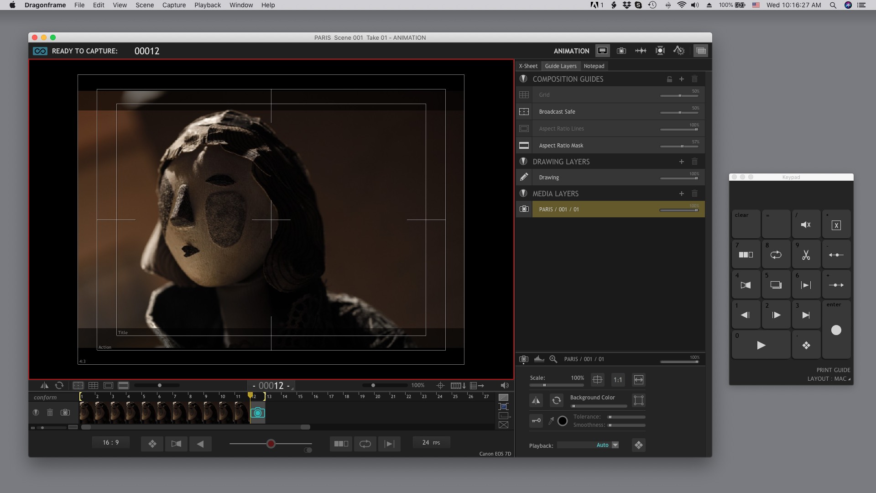Toggle the Aspect Ratio Mask guide
The height and width of the screenshot is (493, 876).
(x=524, y=146)
